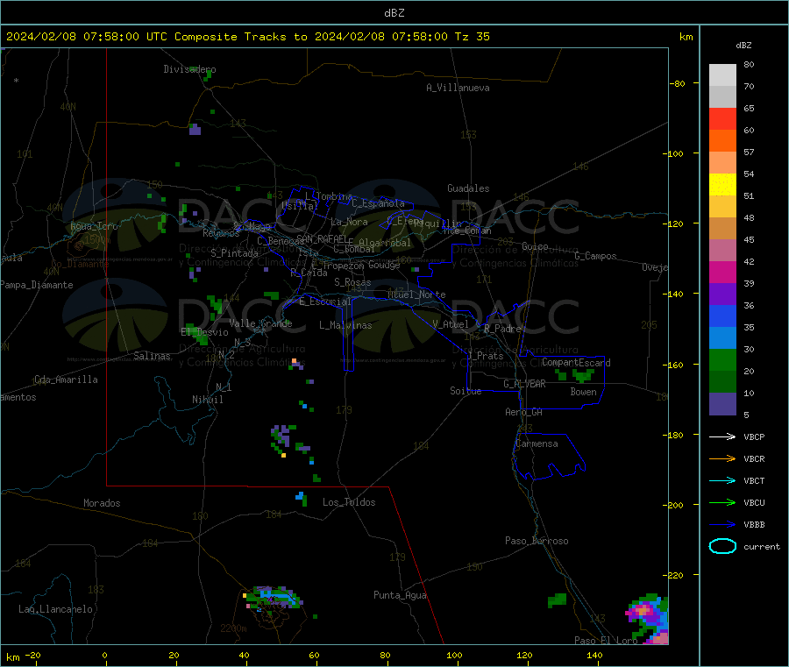The width and height of the screenshot is (789, 667).
Task: Click the 'G_ALVEAR' map label
Action: click(x=524, y=384)
